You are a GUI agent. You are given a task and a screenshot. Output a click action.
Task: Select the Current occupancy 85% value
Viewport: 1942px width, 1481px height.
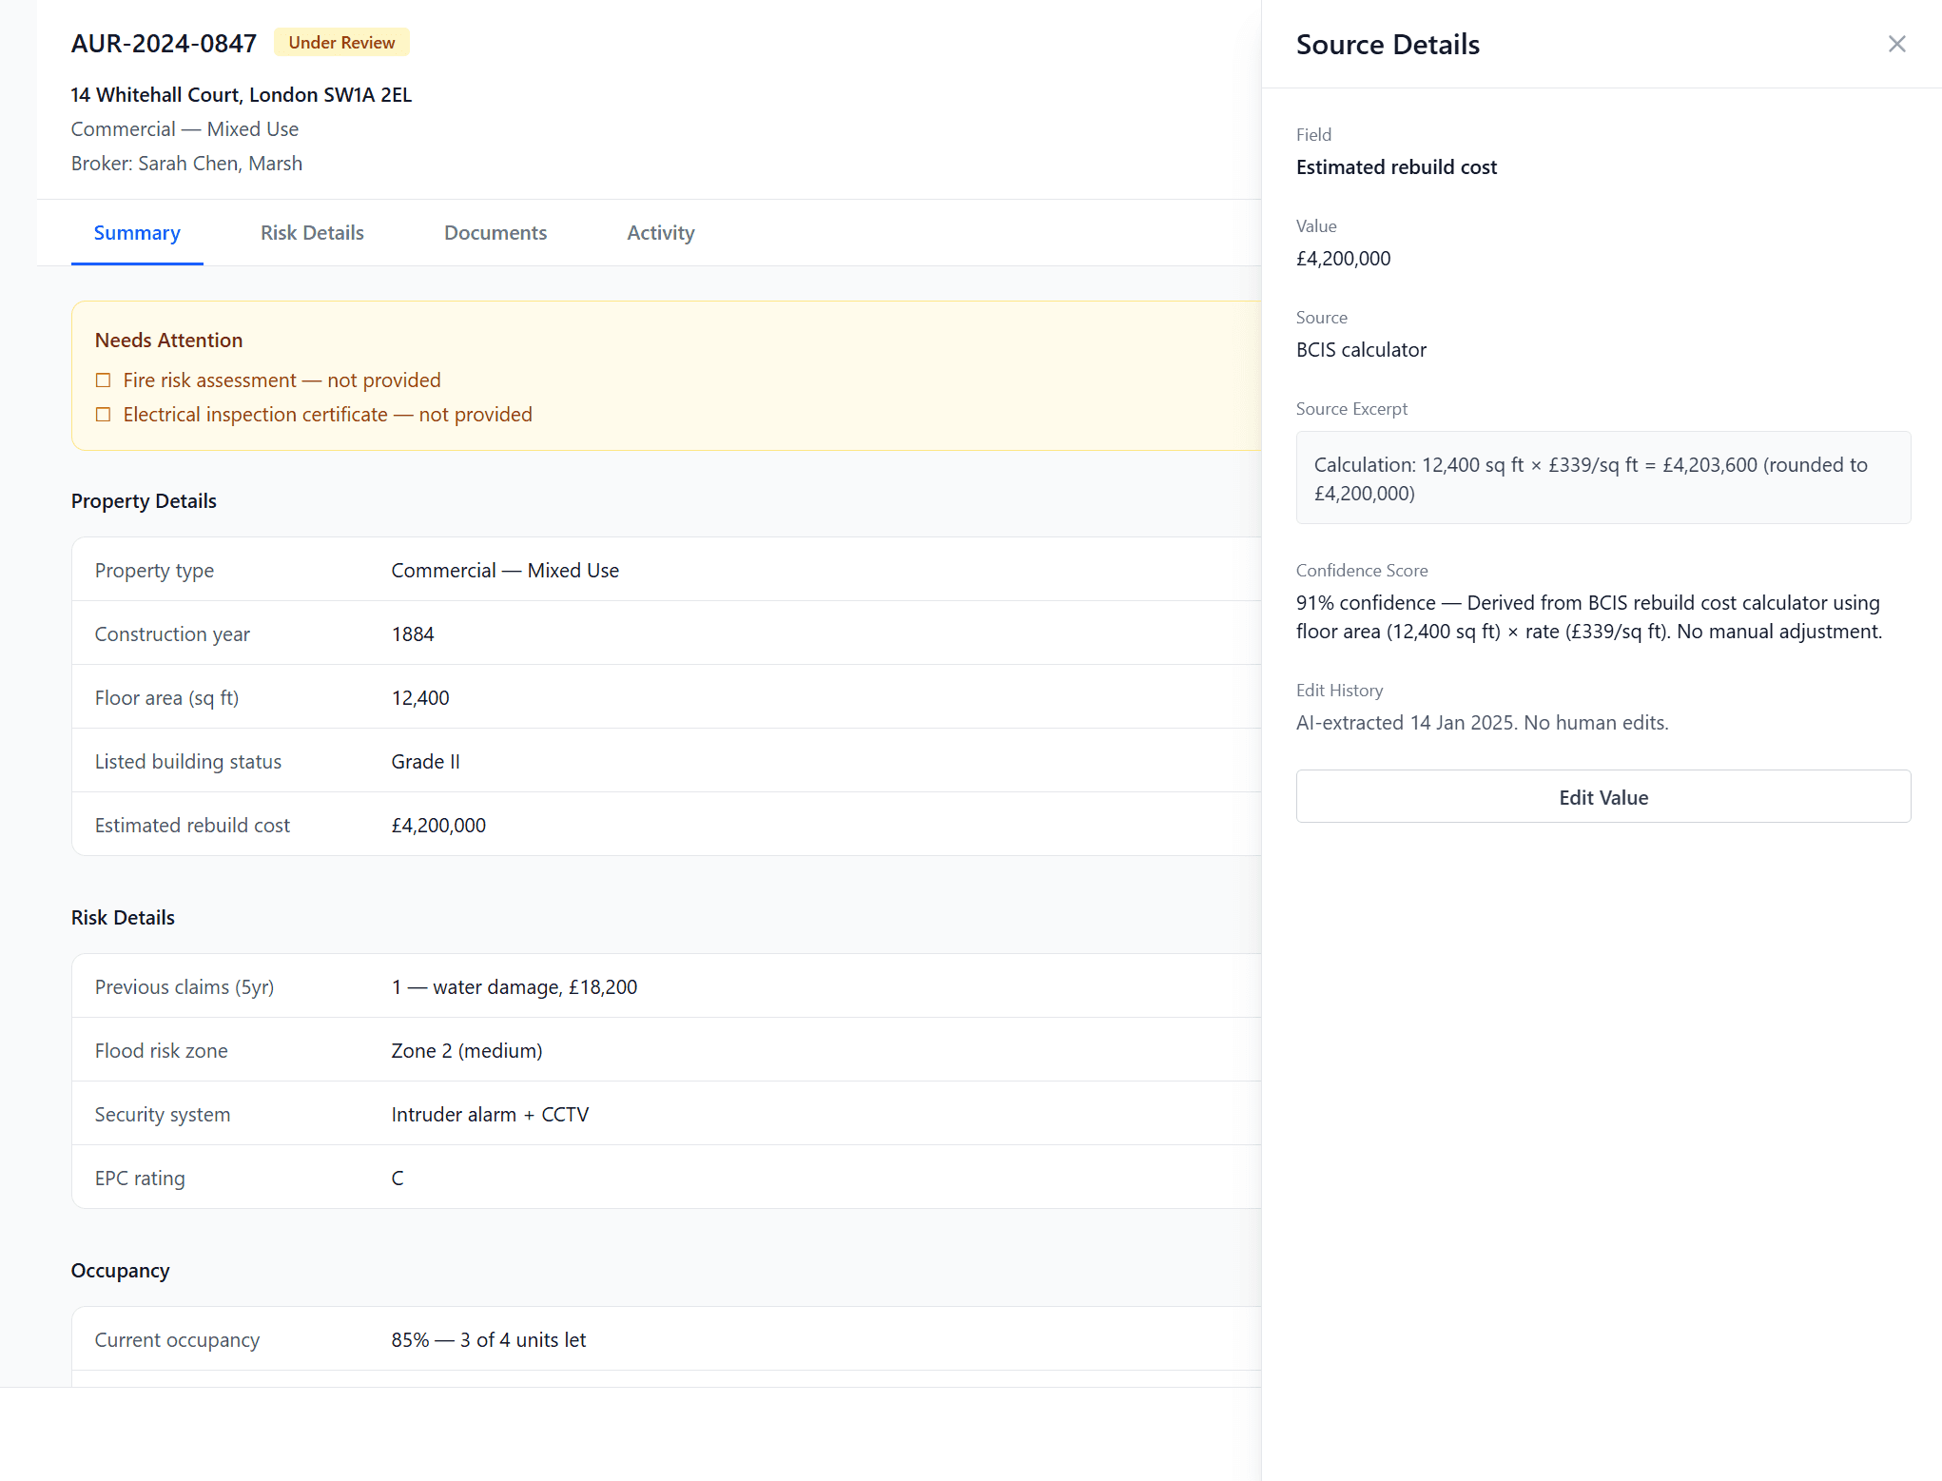(x=488, y=1340)
